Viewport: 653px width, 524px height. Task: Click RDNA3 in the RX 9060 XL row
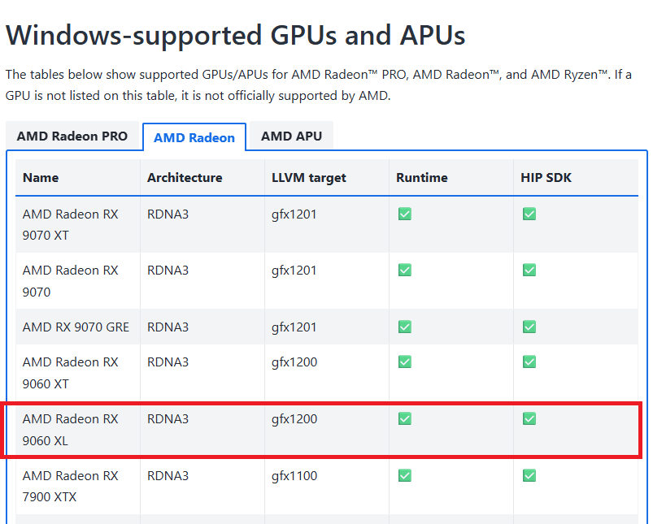pyautogui.click(x=168, y=419)
